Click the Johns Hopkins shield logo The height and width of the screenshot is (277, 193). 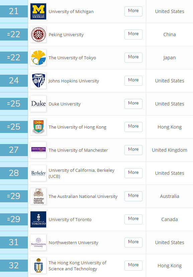click(x=38, y=81)
